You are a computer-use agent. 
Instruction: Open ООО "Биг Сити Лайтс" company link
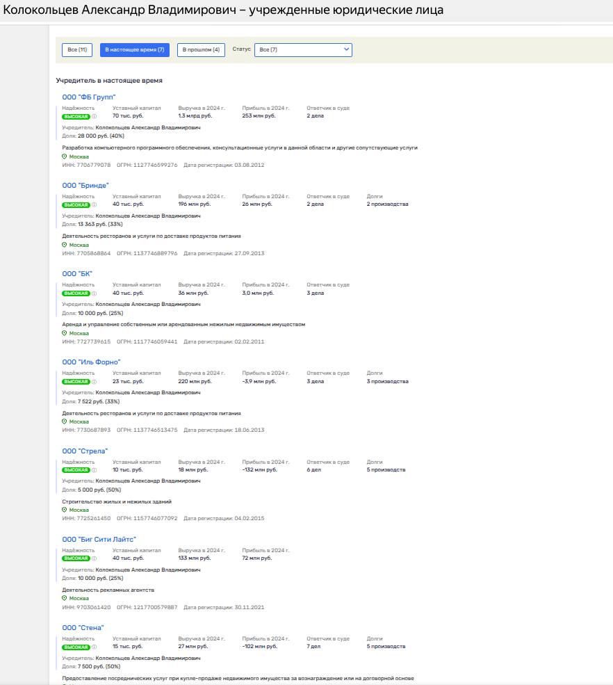click(x=99, y=539)
